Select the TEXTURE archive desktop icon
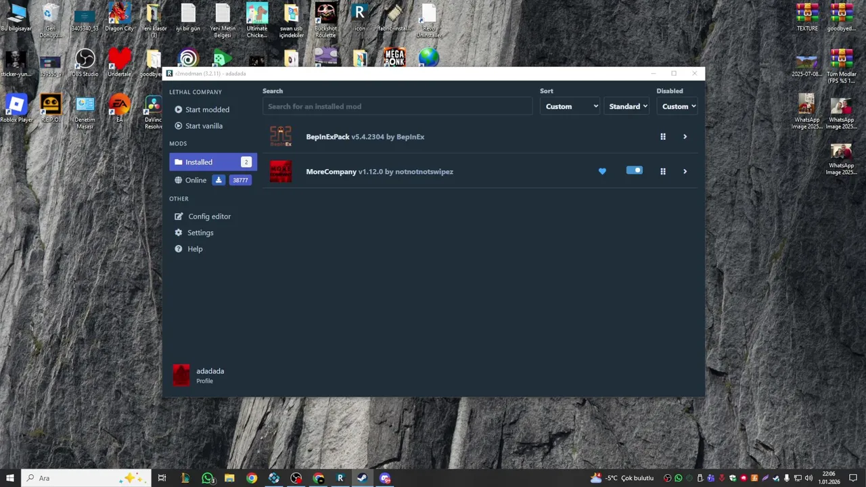The image size is (866, 487). 807,18
